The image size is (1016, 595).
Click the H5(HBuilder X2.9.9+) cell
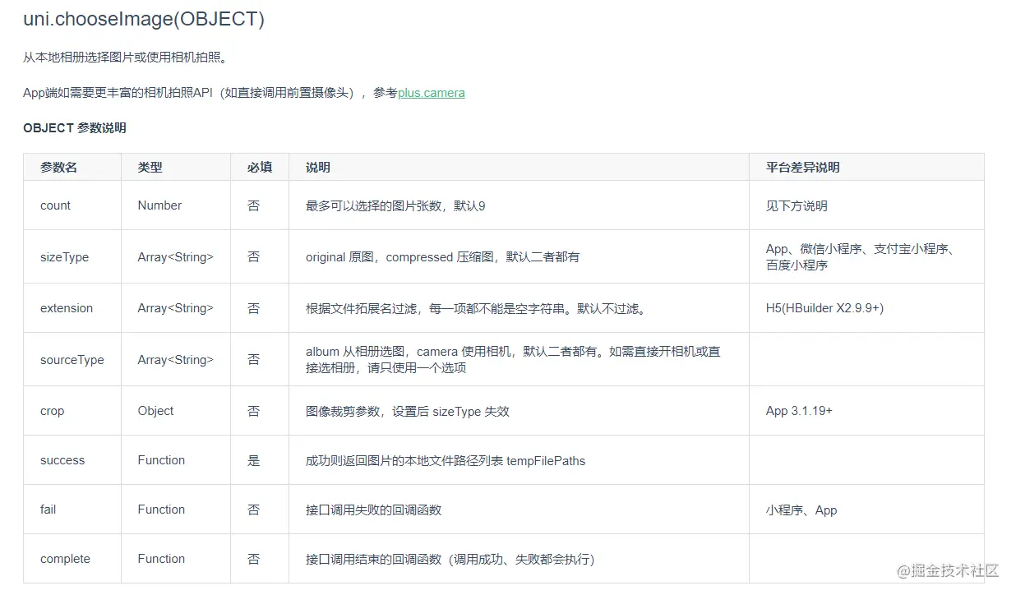click(x=825, y=307)
